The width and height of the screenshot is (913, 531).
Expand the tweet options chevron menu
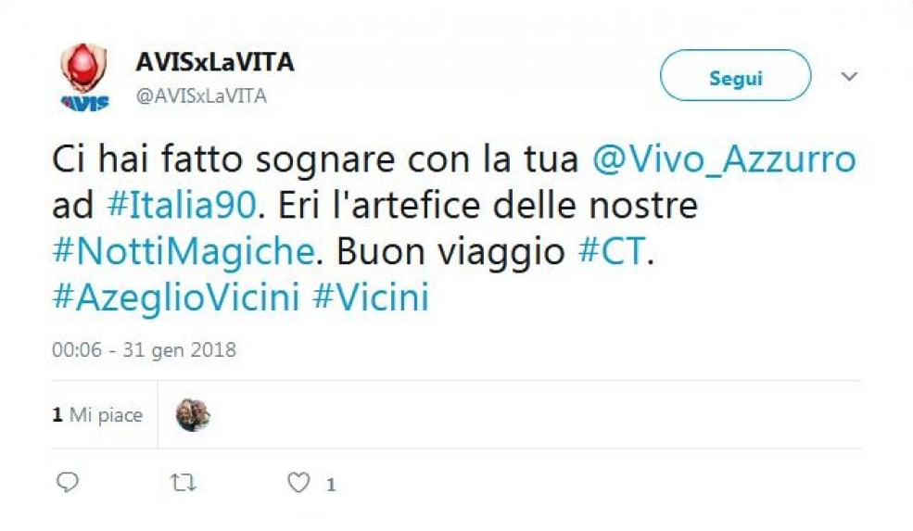pos(849,76)
